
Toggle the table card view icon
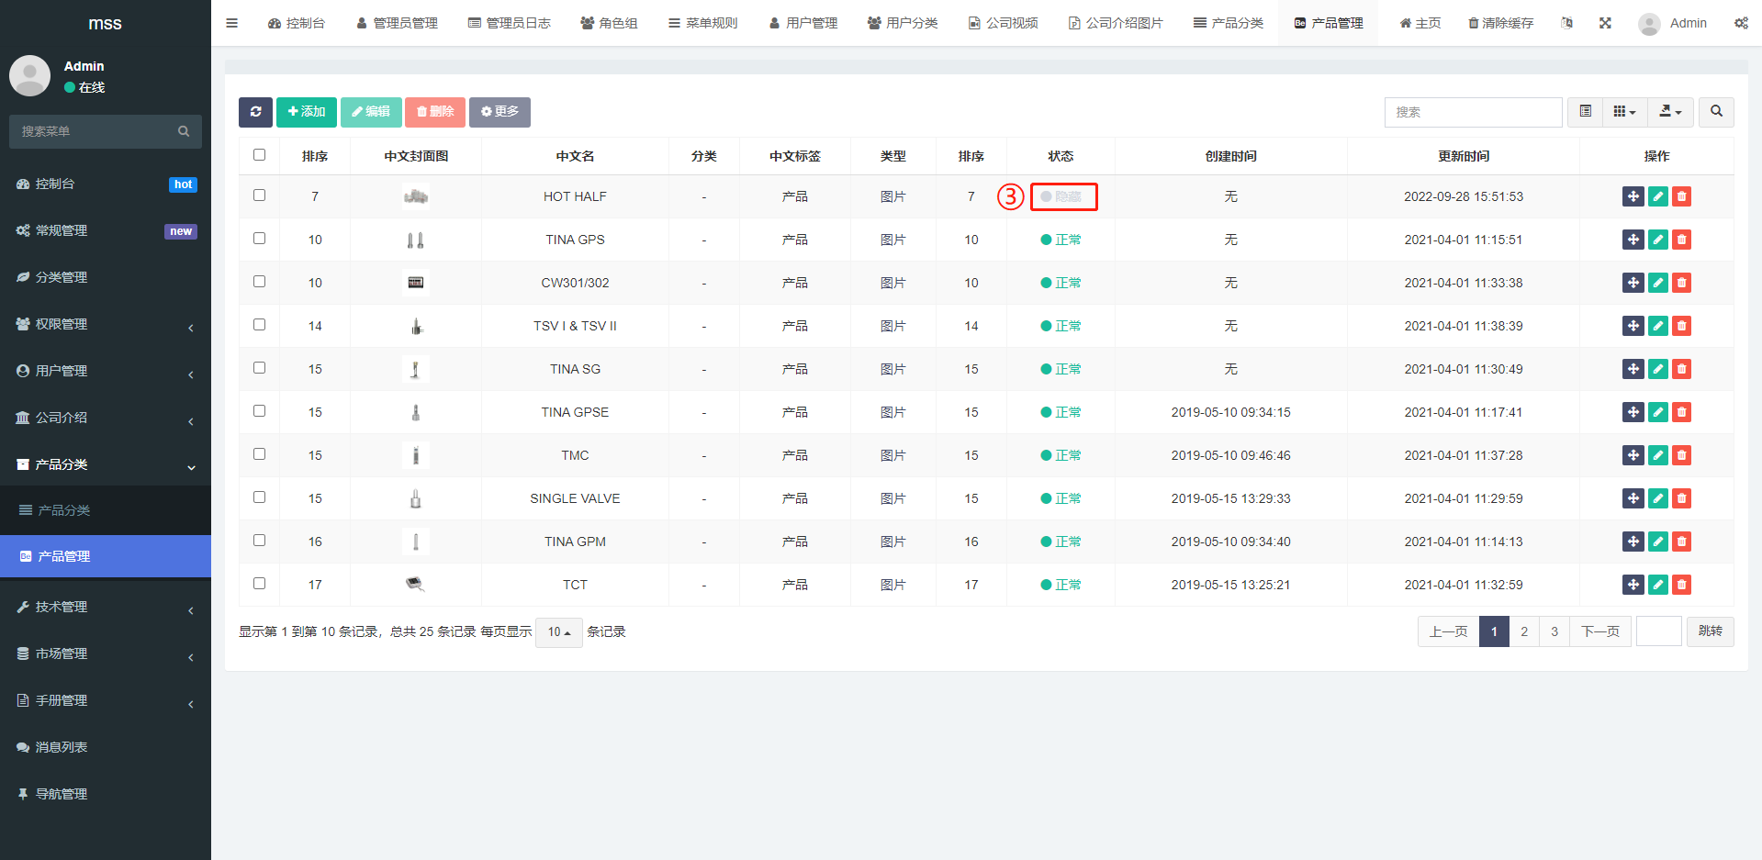click(1585, 112)
